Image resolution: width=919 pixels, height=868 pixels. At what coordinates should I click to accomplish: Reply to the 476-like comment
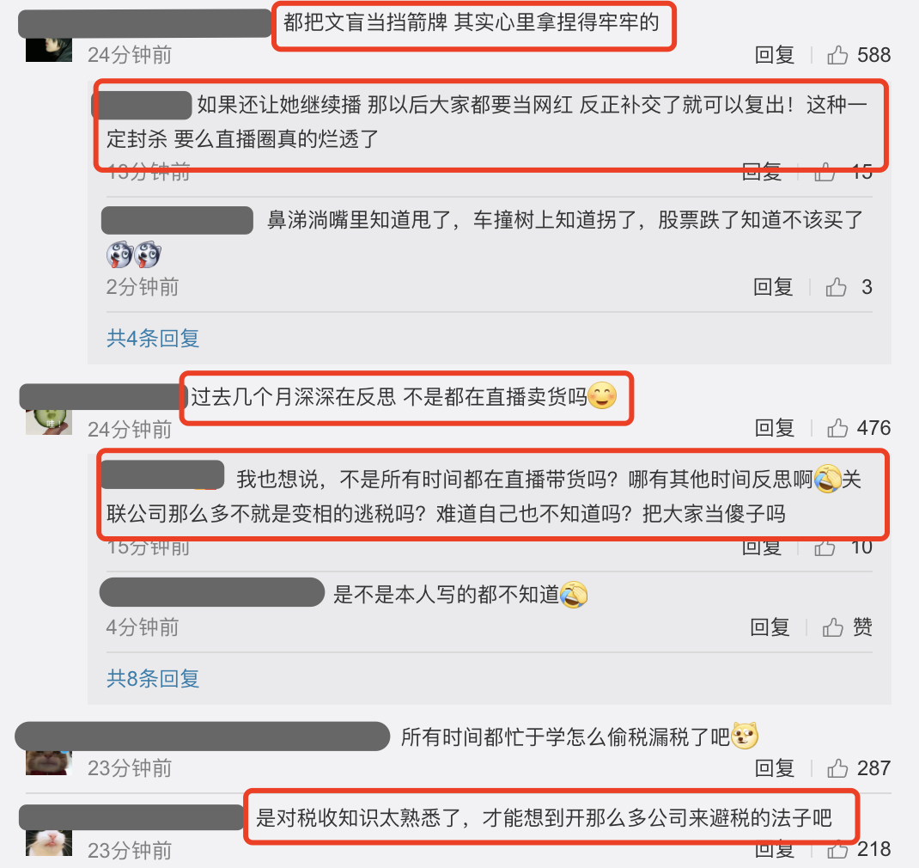[x=774, y=428]
